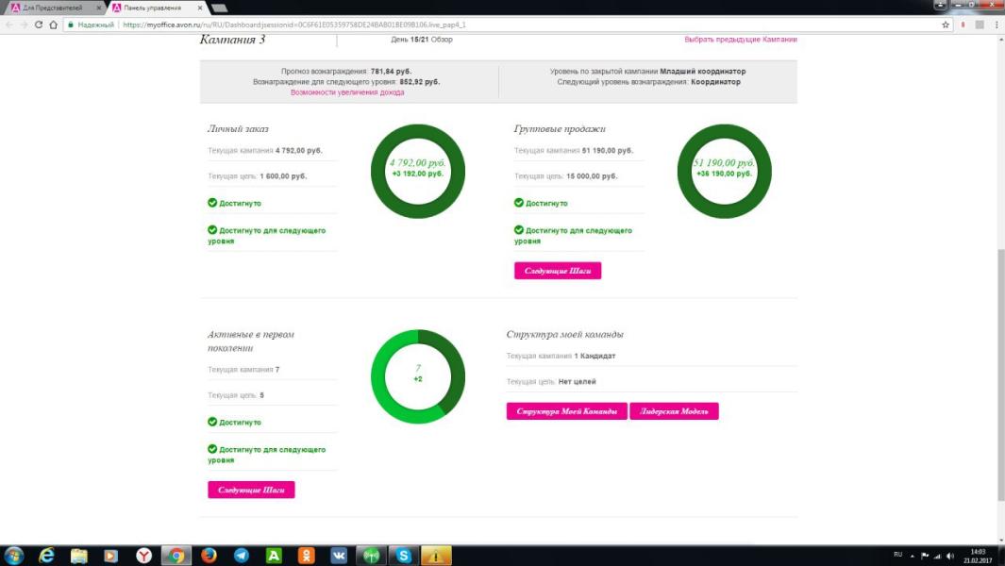Click the page vertical scrollbar thumb
This screenshot has width=1005, height=566.
[1000, 375]
